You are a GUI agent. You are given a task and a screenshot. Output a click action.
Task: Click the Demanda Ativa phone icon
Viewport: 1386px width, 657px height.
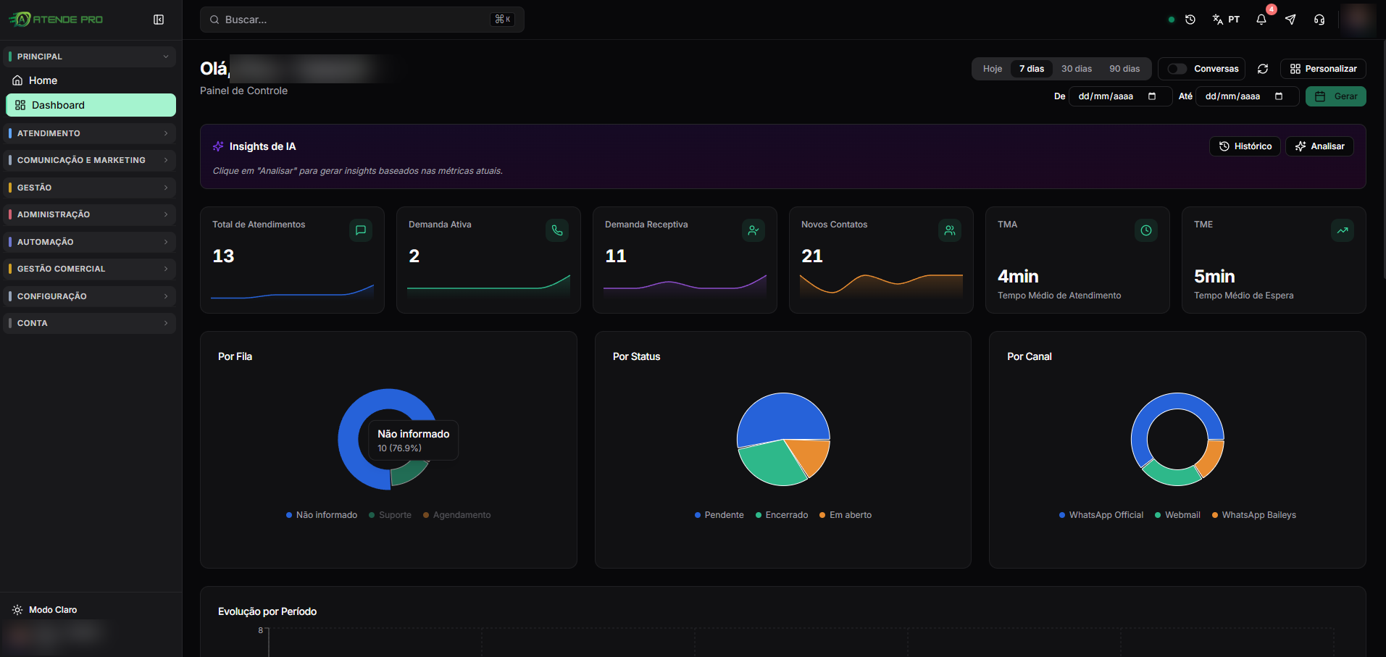click(557, 230)
